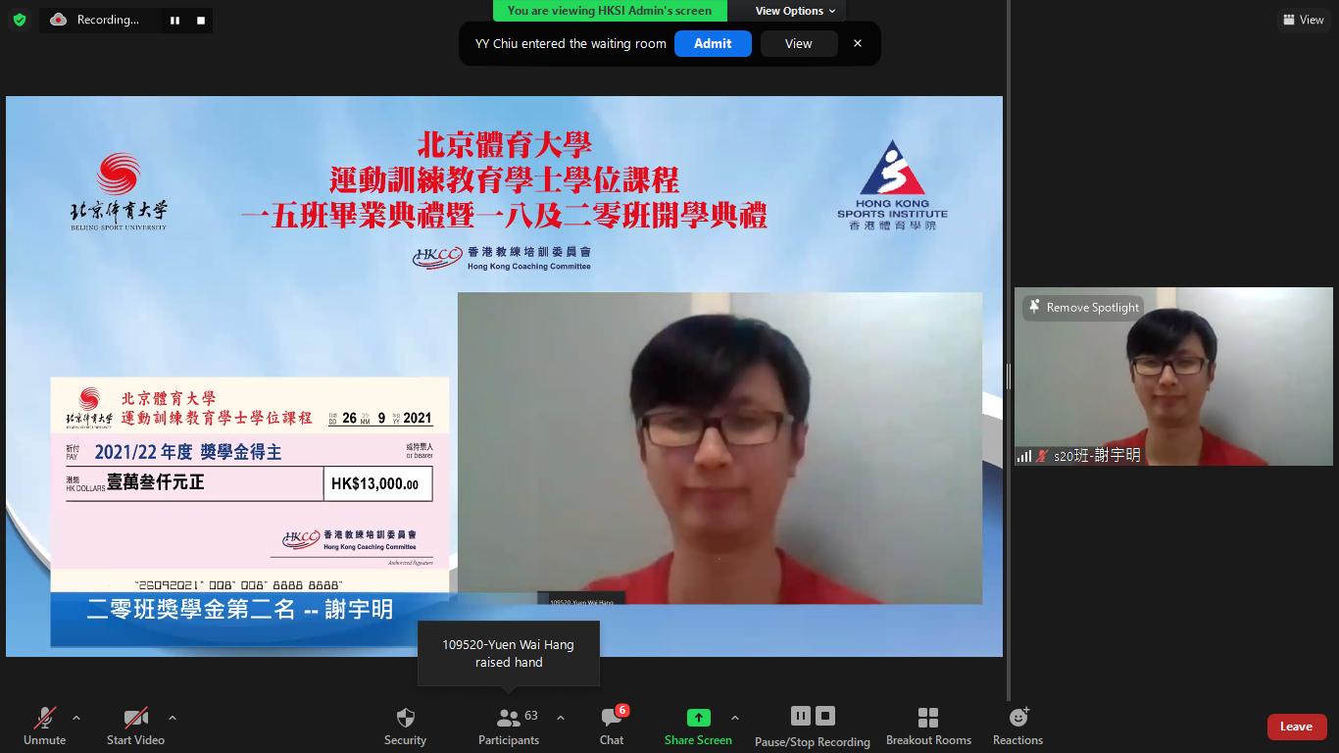Viewport: 1339px width, 753px height.
Task: Click the signal strength icon on the thumbnail
Action: pyautogui.click(x=1024, y=456)
